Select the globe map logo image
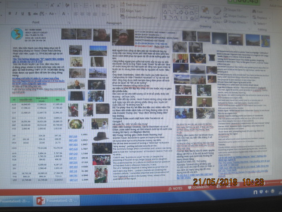This screenshot has height=212, width=282. (17, 34)
